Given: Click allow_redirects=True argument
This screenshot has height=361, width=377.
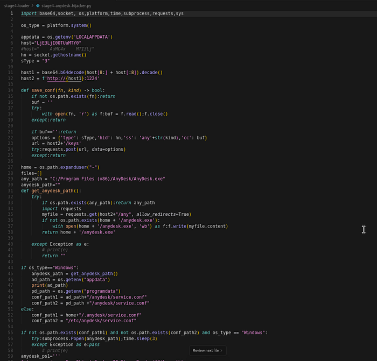Looking at the screenshot, I should (163, 214).
